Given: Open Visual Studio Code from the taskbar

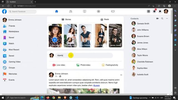Looking at the screenshot, I should click(x=76, y=97).
